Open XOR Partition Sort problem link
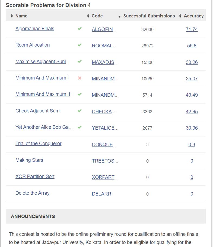The height and width of the screenshot is (247, 213). [35, 176]
